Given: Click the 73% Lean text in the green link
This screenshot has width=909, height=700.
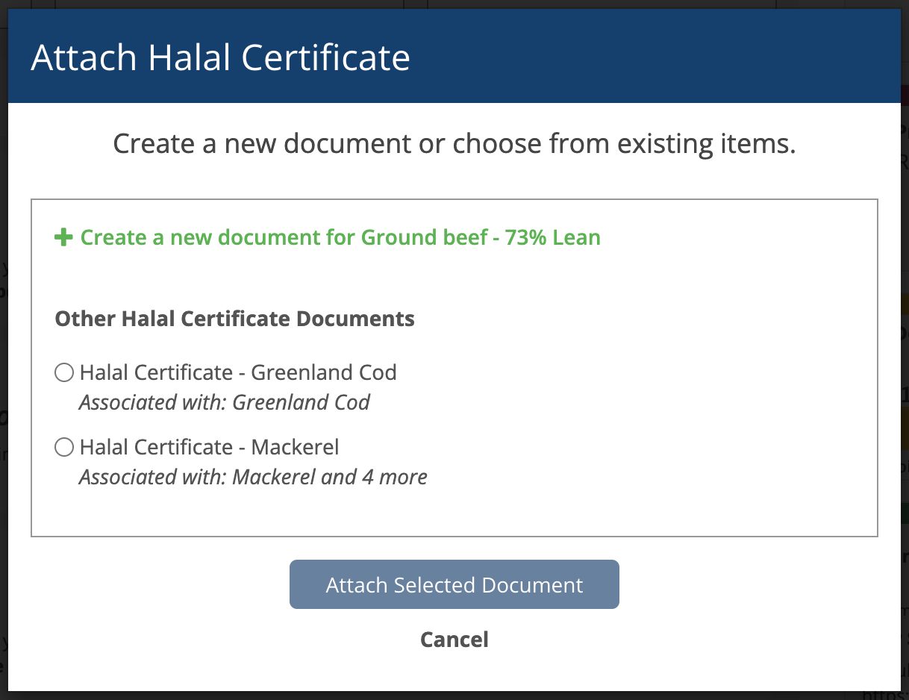Looking at the screenshot, I should 553,238.
